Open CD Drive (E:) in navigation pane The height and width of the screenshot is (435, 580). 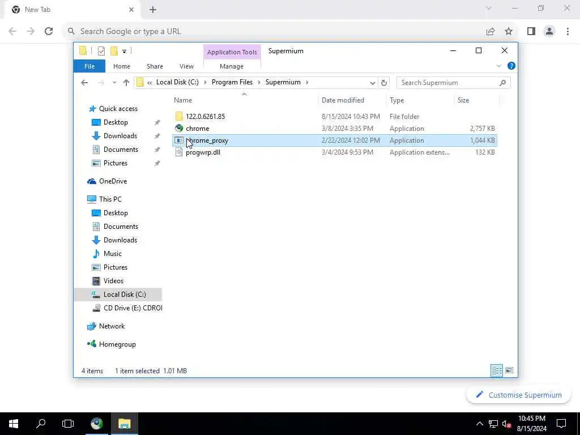point(133,308)
